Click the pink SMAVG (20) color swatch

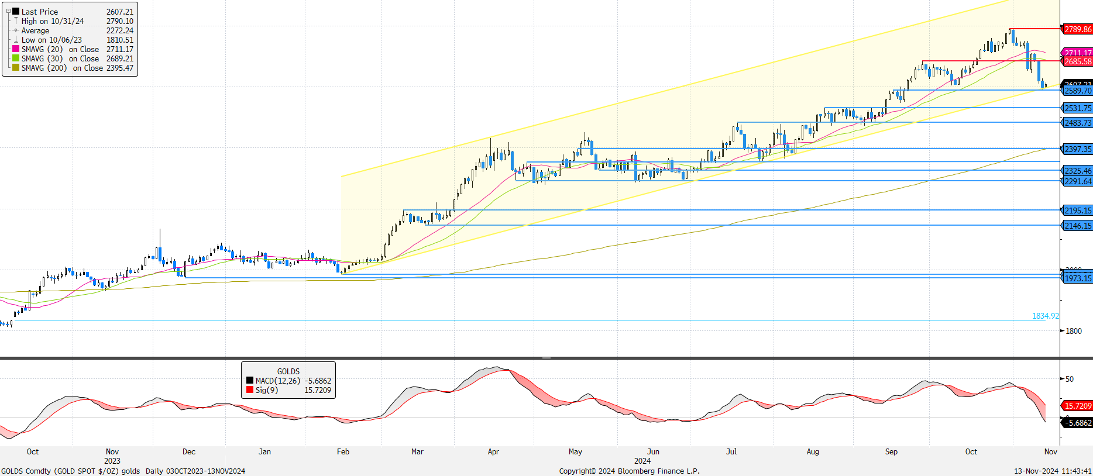[x=16, y=49]
